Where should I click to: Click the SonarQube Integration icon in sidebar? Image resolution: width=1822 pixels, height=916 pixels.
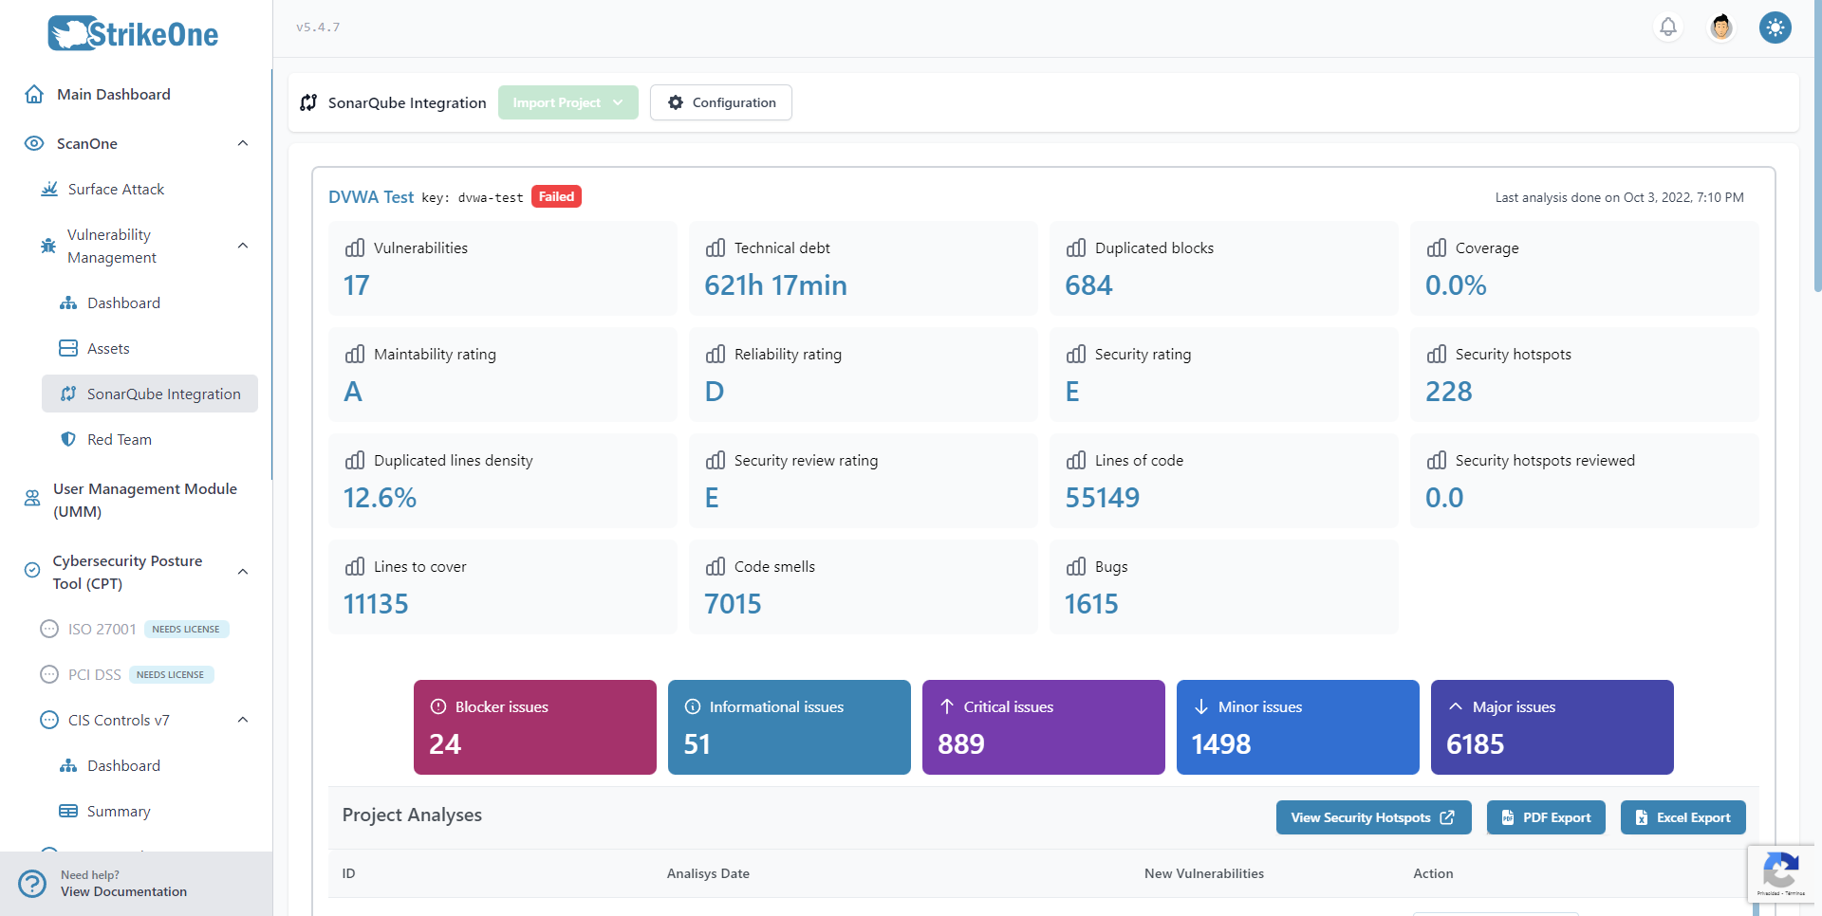point(68,394)
